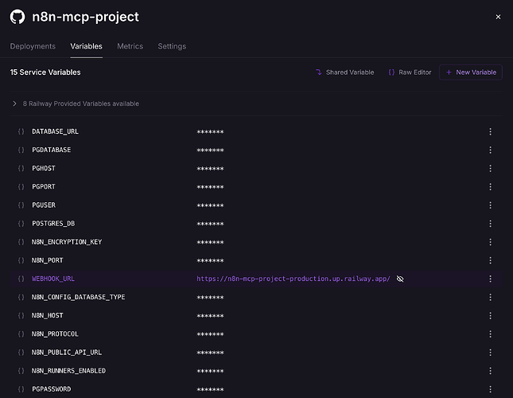Select the N8N_RUNNERS_ENABLED variable name
Image resolution: width=513 pixels, height=398 pixels.
coord(68,371)
